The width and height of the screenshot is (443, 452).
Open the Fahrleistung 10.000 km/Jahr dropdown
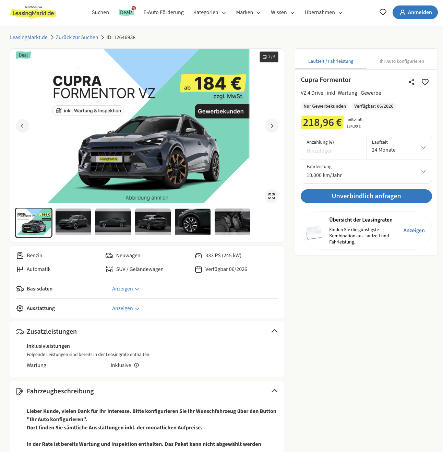[366, 171]
